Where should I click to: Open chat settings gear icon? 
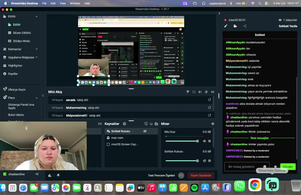pyautogui.click(x=275, y=167)
